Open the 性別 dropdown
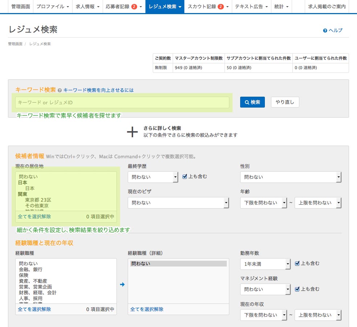The image size is (357, 327). [291, 177]
